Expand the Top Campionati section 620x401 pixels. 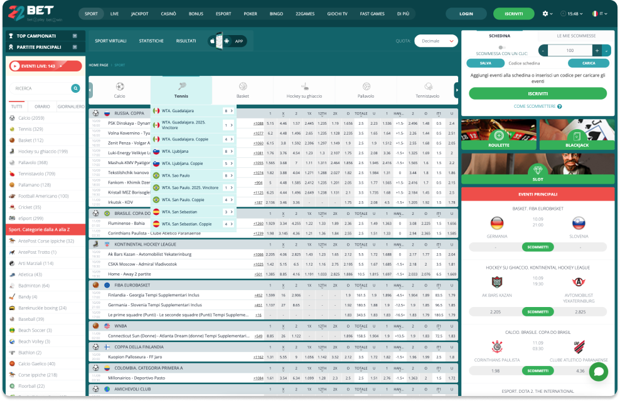click(x=75, y=36)
